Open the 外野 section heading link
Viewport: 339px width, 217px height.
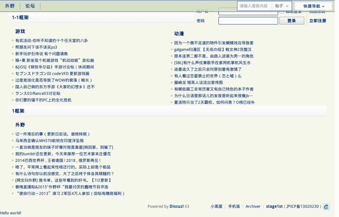20,125
